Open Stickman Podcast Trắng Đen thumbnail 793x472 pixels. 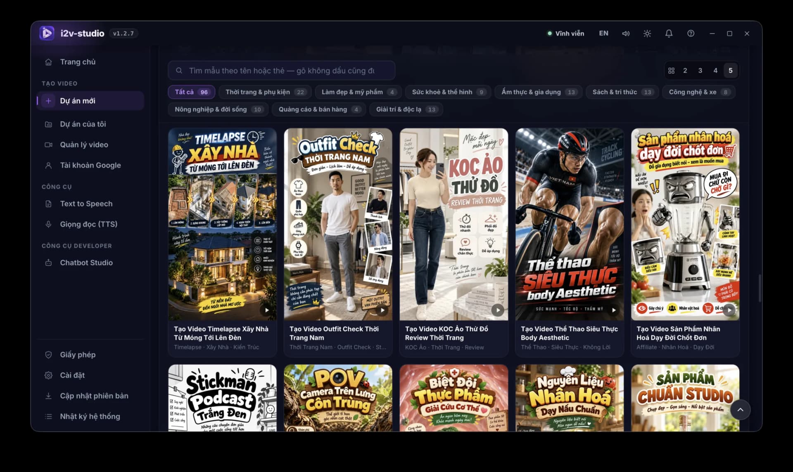(223, 398)
